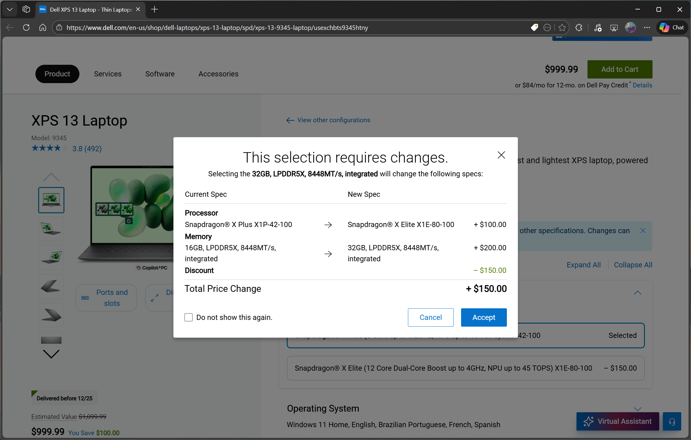The width and height of the screenshot is (691, 440).
Task: Collapse the Processor specifications section
Action: tap(637, 292)
